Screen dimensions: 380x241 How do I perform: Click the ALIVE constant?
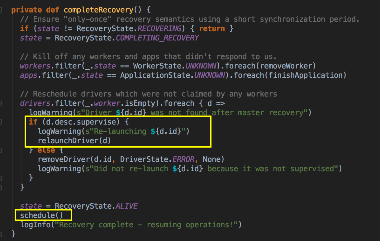click(x=126, y=206)
